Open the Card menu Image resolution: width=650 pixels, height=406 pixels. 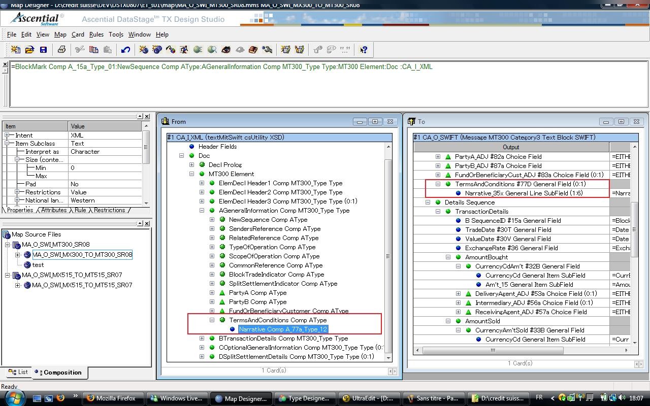click(78, 35)
